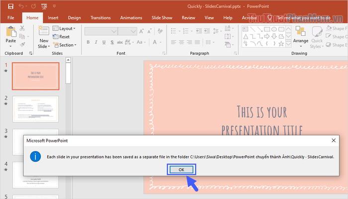Viewport: 348px width, 199px height.
Task: Open the font name combo box
Action: click(x=101, y=31)
